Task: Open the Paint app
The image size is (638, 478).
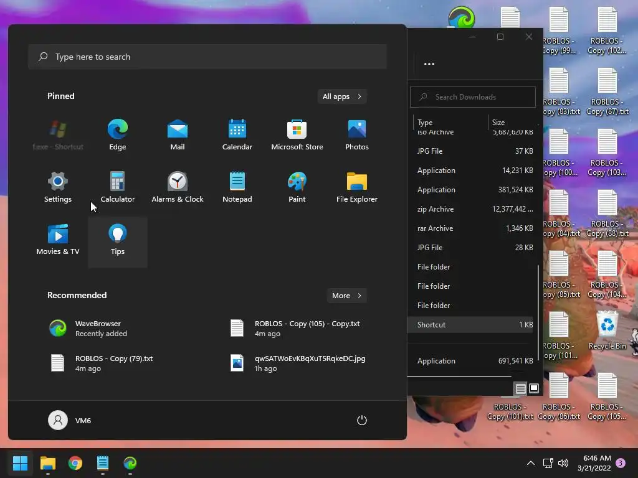Action: [297, 187]
